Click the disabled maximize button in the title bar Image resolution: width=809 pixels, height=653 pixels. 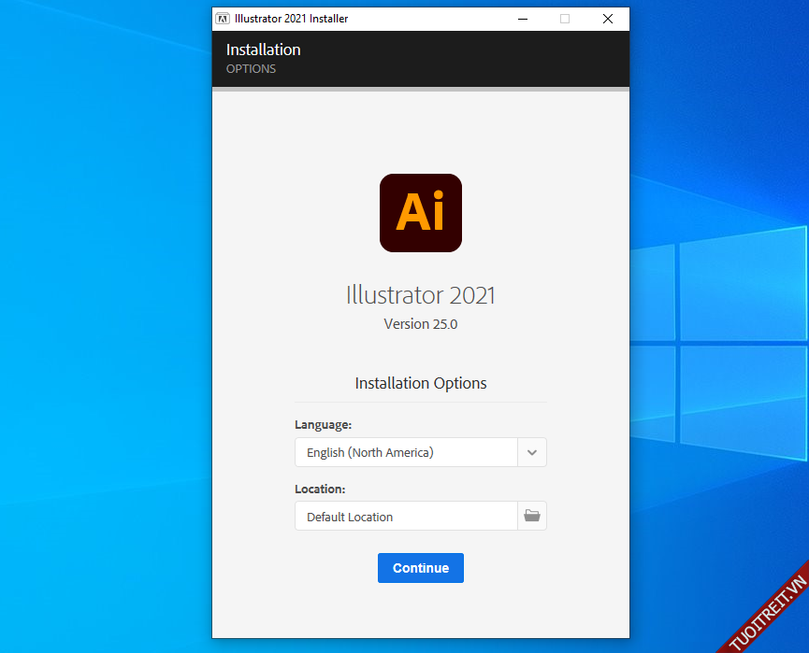(x=565, y=19)
